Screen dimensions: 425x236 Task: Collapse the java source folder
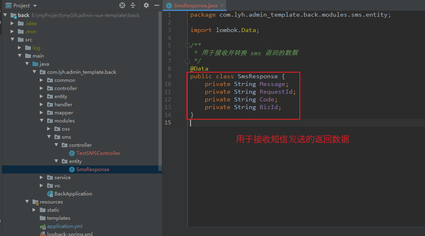27,64
